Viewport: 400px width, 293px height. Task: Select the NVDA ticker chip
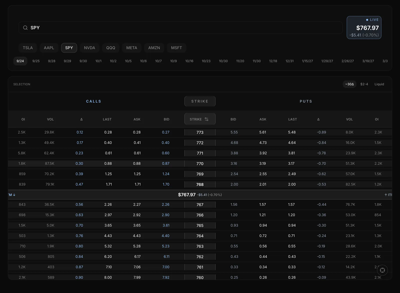point(89,48)
